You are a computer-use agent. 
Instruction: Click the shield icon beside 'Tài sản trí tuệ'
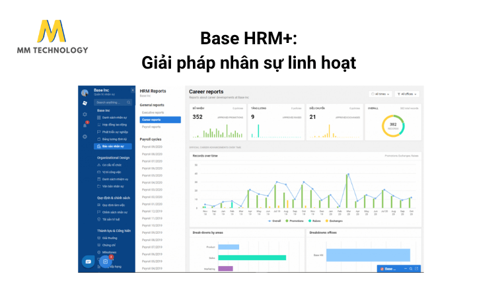coord(99,219)
